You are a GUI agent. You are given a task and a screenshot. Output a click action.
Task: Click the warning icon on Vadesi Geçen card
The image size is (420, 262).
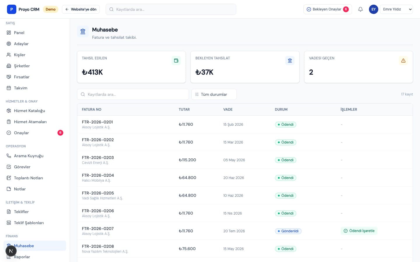tap(403, 61)
